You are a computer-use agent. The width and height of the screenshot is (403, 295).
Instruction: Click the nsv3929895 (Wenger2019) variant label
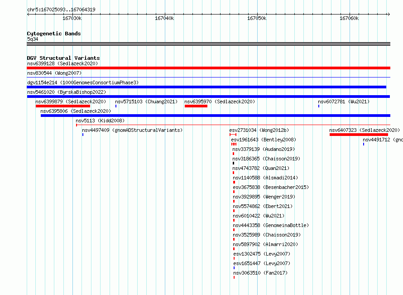pyautogui.click(x=264, y=197)
